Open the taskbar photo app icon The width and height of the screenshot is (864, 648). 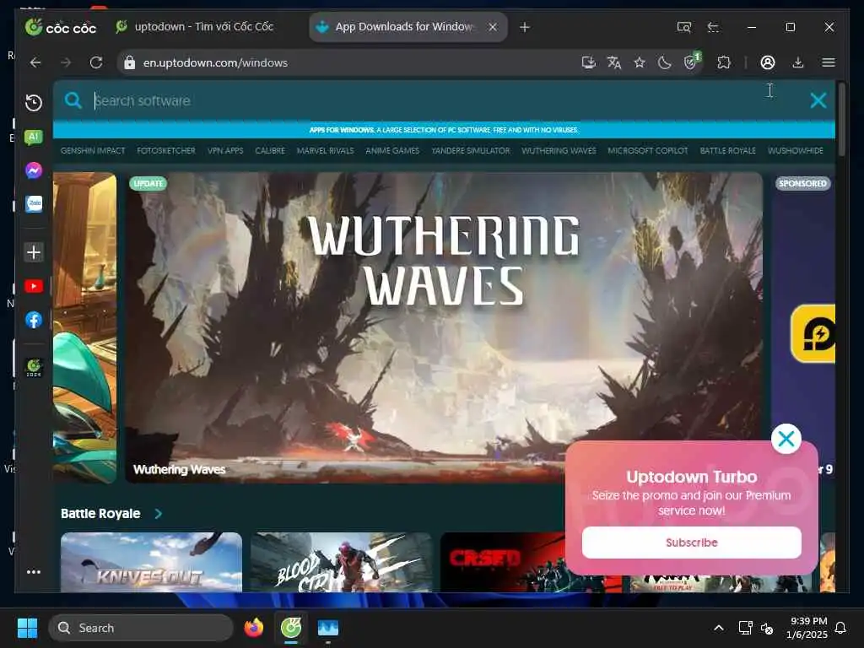(x=328, y=628)
